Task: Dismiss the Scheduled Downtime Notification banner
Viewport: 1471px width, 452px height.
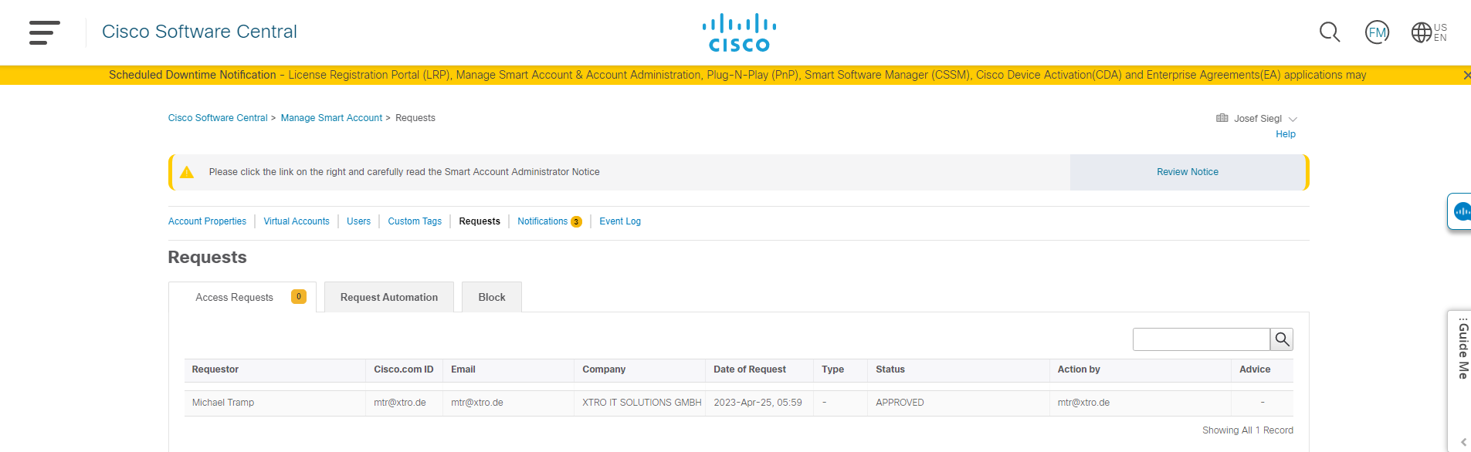Action: pos(1466,75)
